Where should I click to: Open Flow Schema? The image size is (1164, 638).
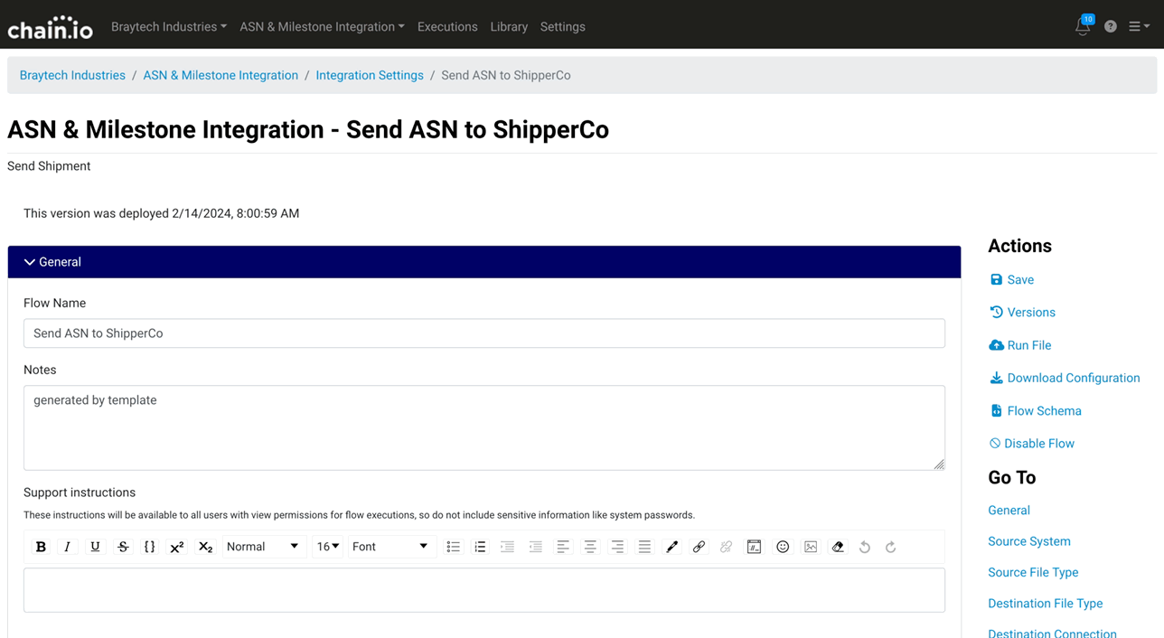[1036, 410]
